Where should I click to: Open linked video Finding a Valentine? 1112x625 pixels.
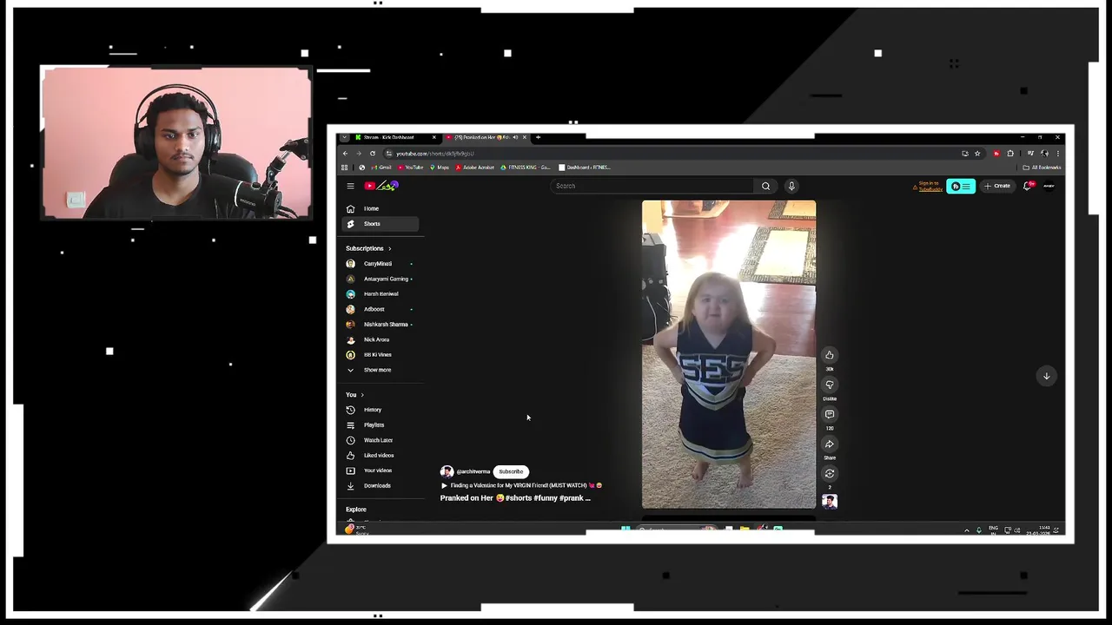point(522,485)
